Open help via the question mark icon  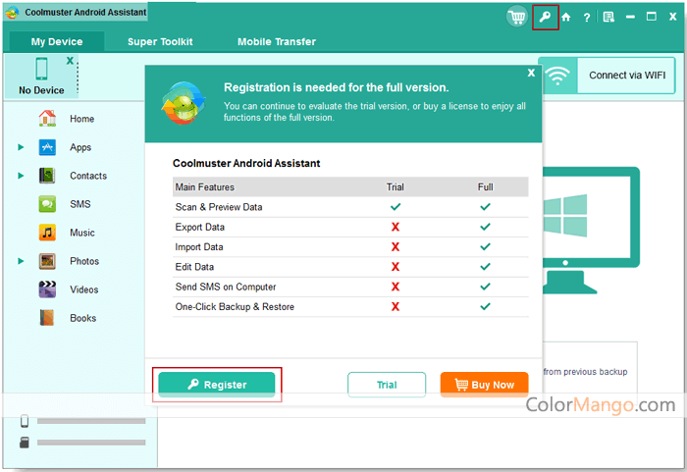[x=587, y=18]
